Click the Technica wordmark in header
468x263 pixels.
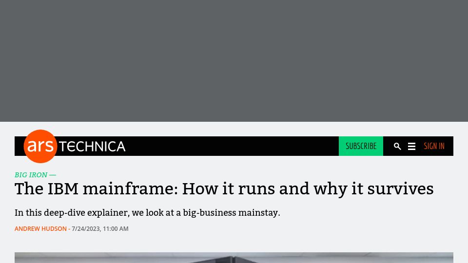click(x=92, y=147)
